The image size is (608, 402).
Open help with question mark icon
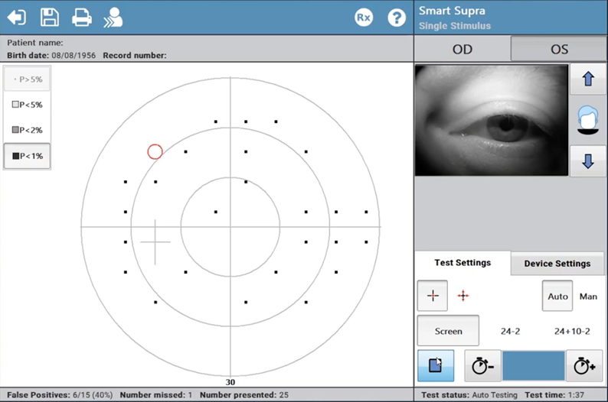(396, 18)
